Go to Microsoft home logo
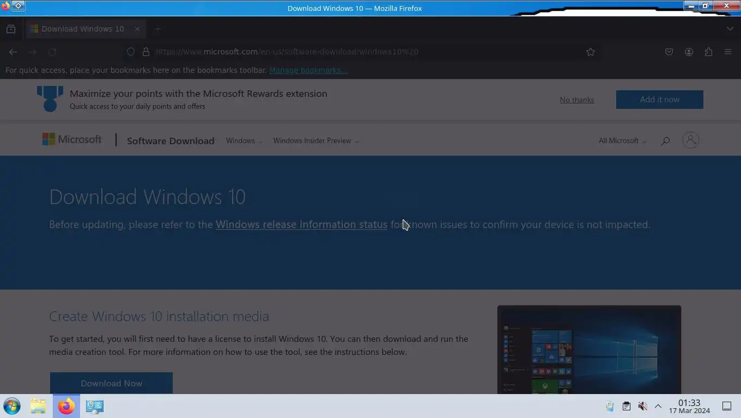This screenshot has width=741, height=418. (x=72, y=140)
